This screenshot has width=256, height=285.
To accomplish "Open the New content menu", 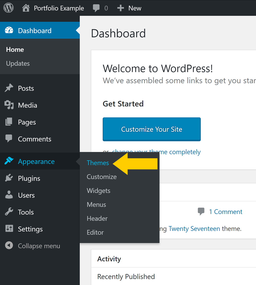I will [135, 8].
